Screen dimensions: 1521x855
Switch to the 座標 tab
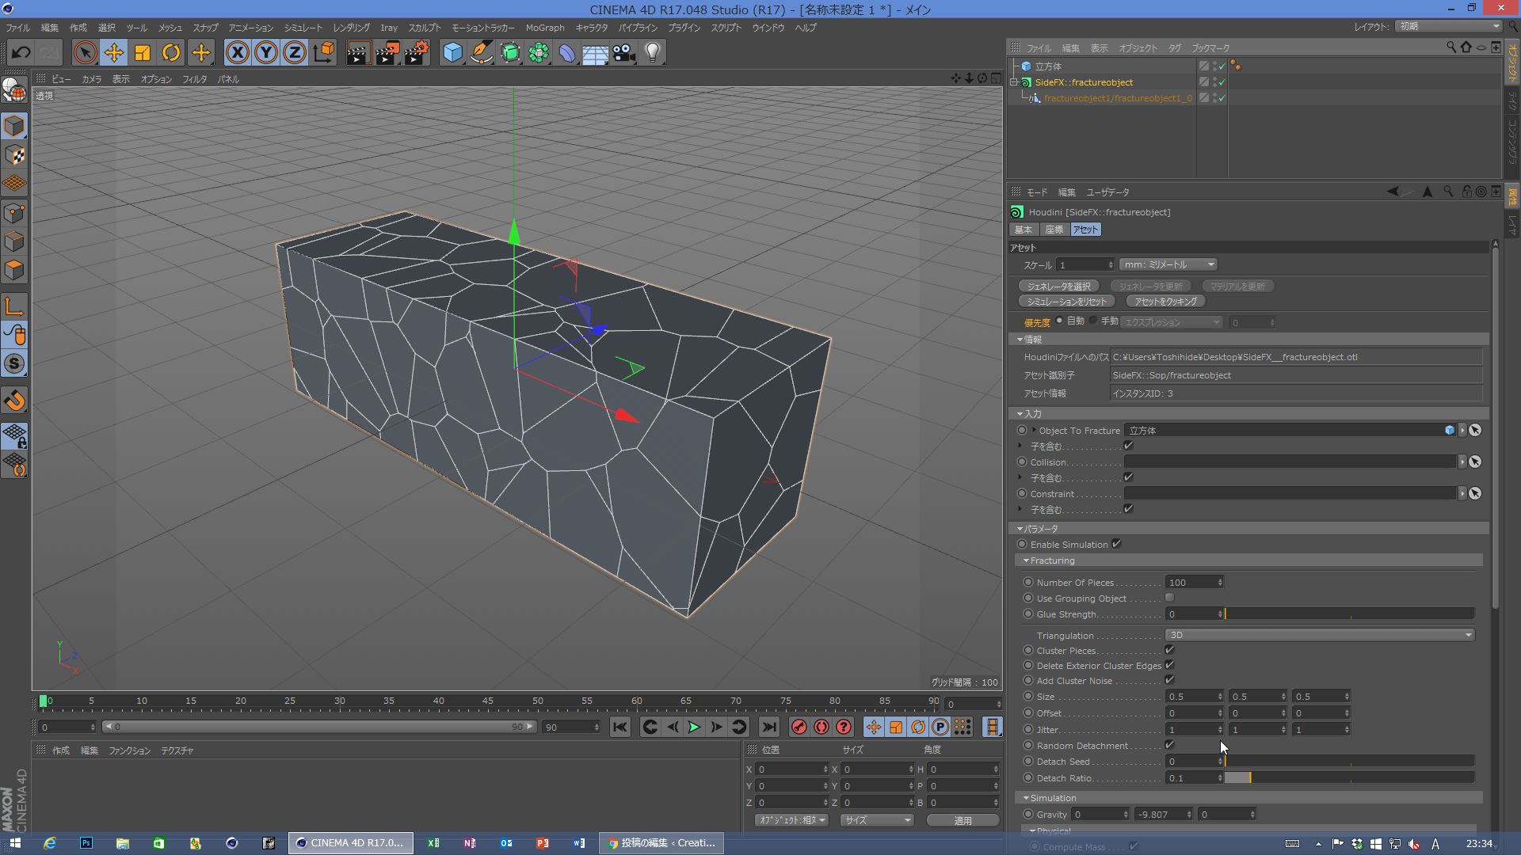1054,230
